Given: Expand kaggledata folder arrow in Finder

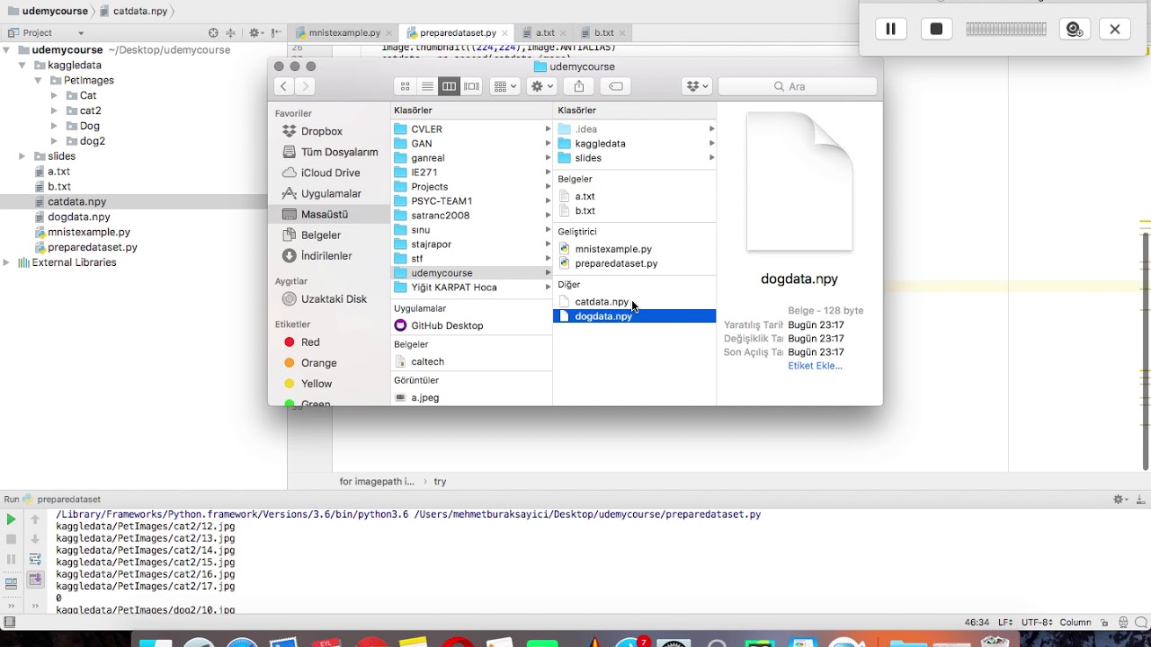Looking at the screenshot, I should coord(711,144).
